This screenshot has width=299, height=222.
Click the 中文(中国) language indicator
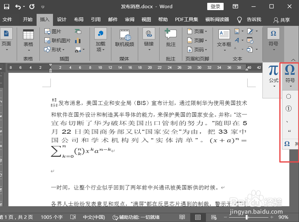click(94, 217)
